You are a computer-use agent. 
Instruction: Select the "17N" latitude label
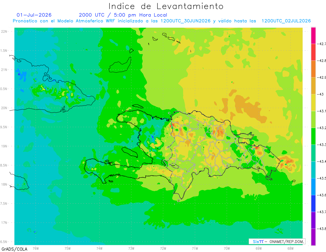(4, 223)
